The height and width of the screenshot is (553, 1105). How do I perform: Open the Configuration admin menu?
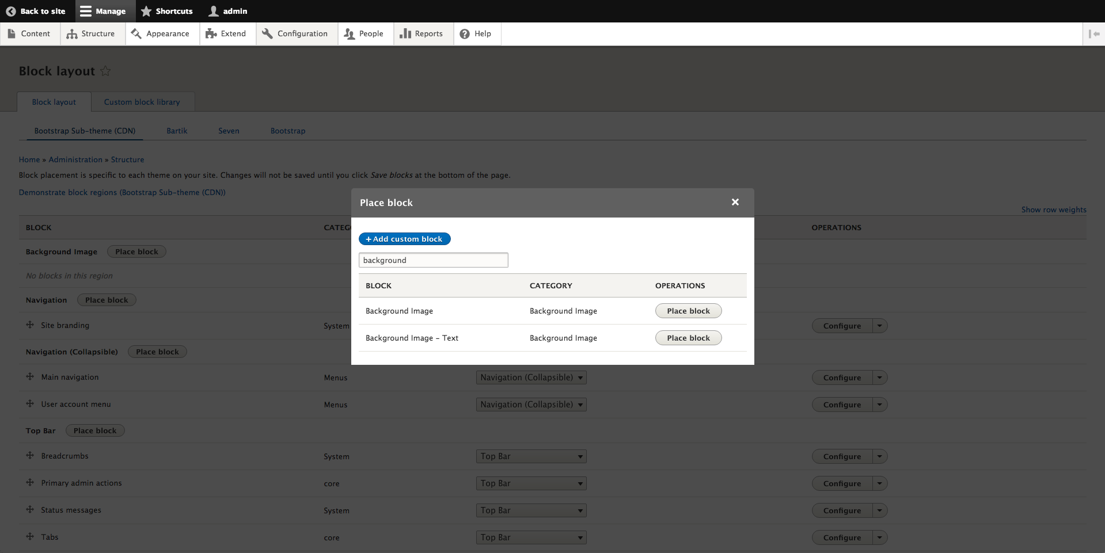pos(295,34)
